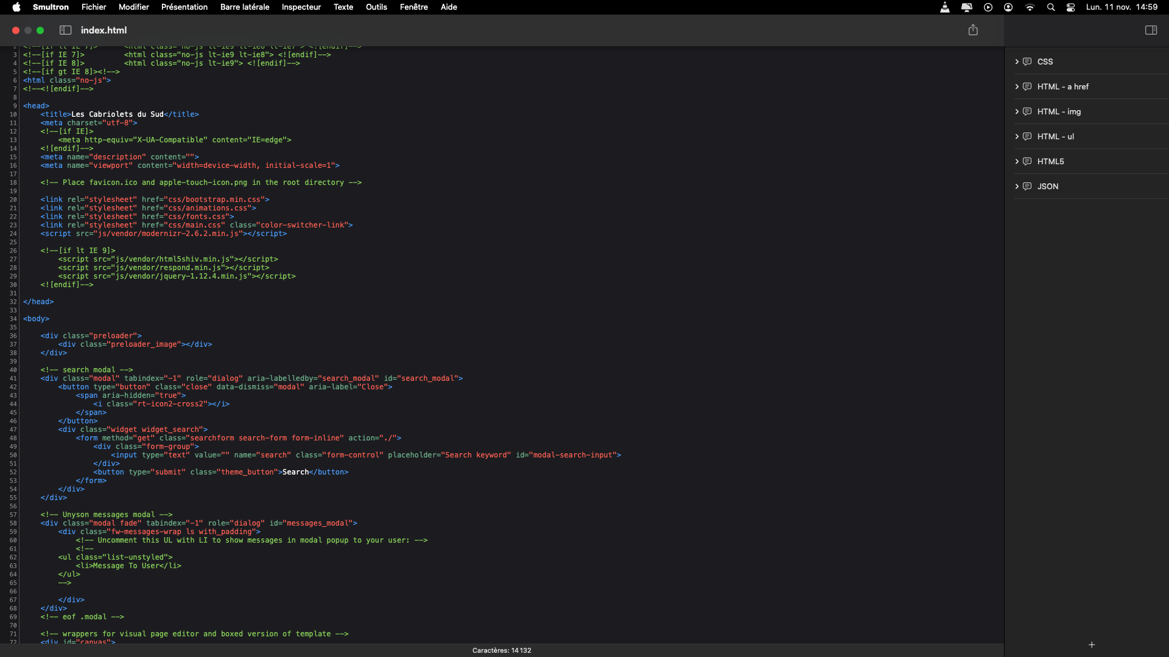This screenshot has height=657, width=1169.
Task: Open the Barre latérale menu
Action: coord(245,7)
